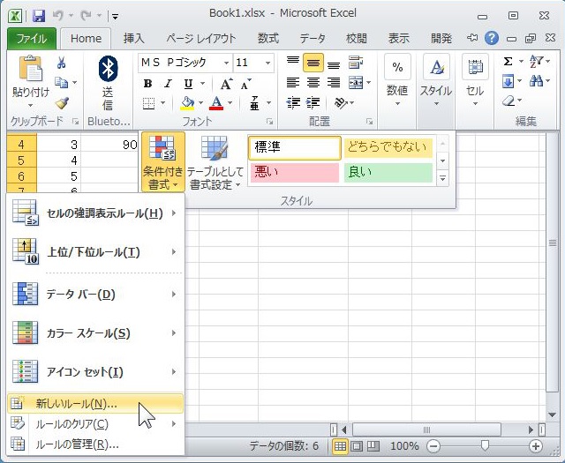Click zoom out minus button
The image size is (565, 463).
(433, 446)
